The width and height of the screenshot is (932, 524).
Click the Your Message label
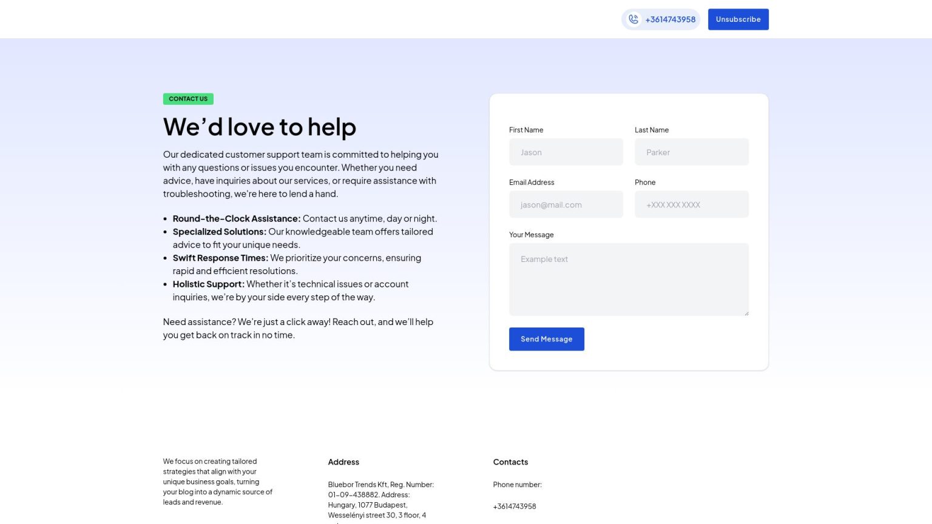(531, 235)
